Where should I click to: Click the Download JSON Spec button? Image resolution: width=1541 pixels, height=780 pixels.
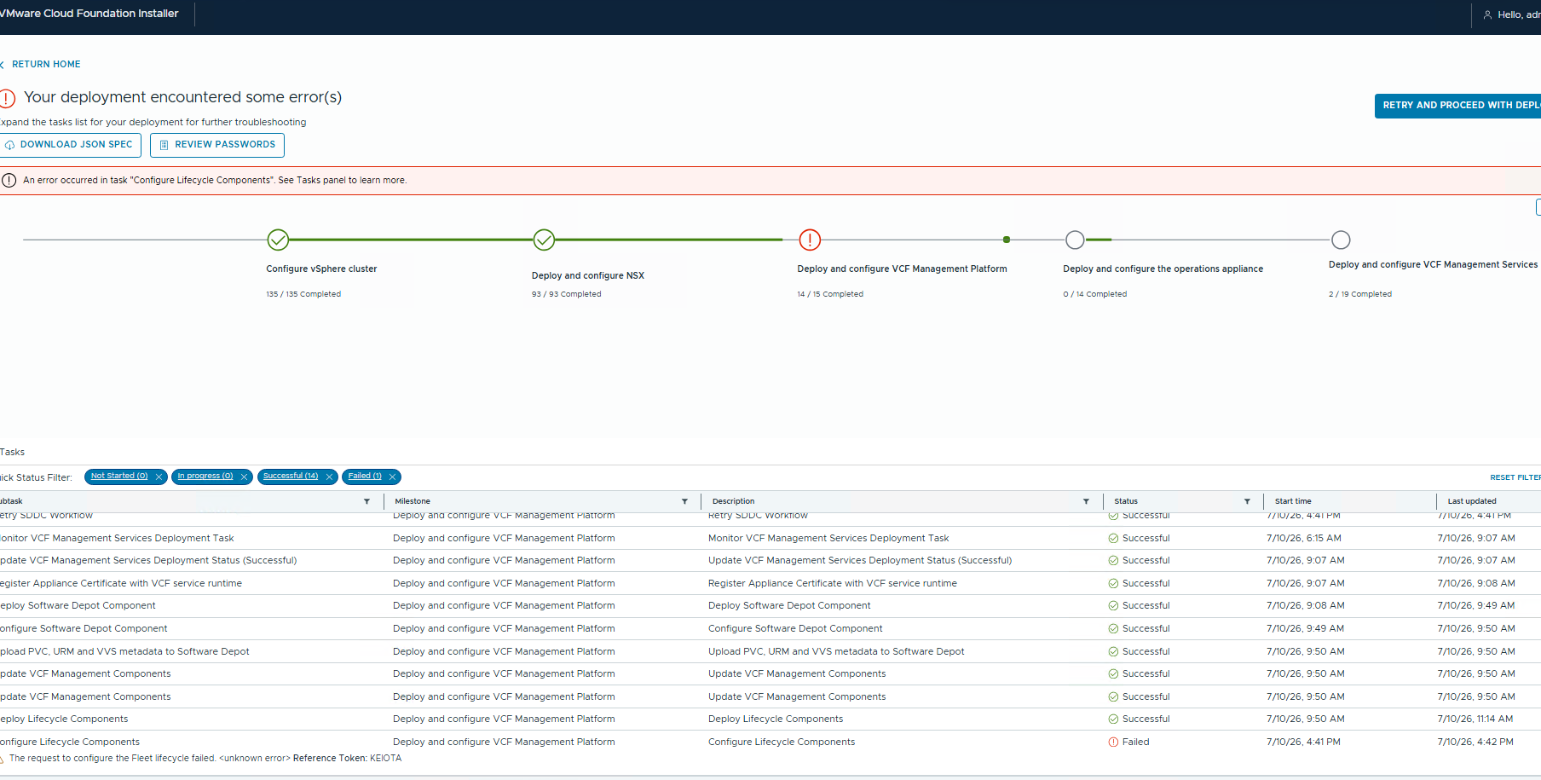[x=68, y=145]
